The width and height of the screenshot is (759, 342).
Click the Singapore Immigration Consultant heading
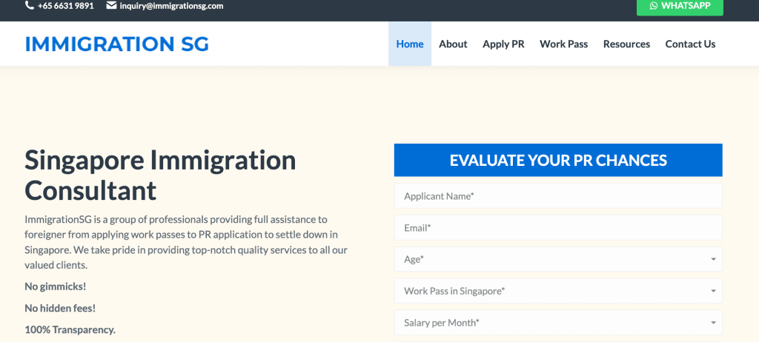(160, 175)
